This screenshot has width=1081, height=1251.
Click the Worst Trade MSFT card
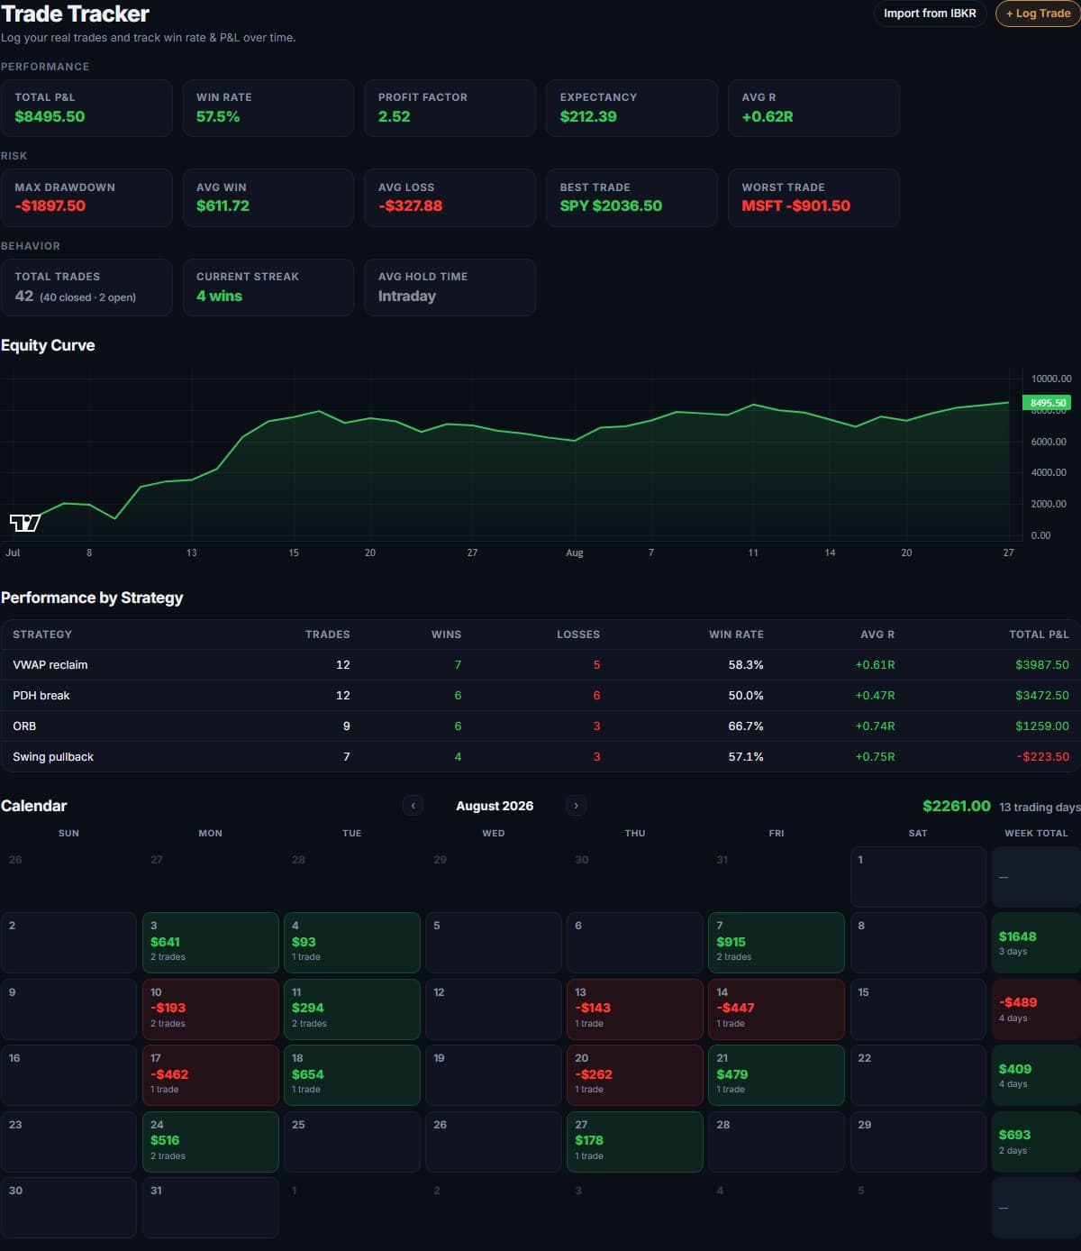[814, 197]
